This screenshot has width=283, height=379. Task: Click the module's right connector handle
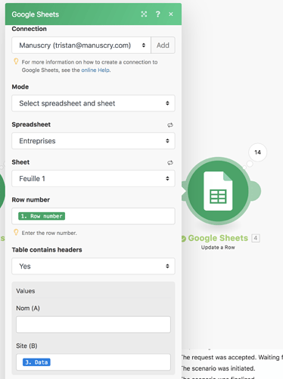[x=255, y=191]
